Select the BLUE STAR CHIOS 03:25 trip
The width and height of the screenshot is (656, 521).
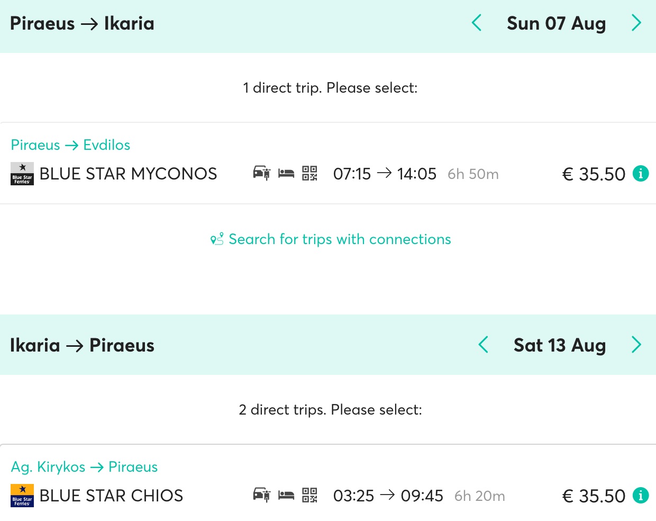click(x=328, y=483)
